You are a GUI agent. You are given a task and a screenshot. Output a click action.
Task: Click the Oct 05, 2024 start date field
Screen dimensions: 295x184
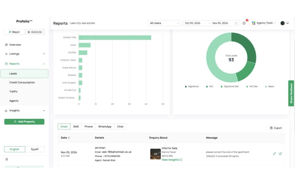pyautogui.click(x=193, y=23)
